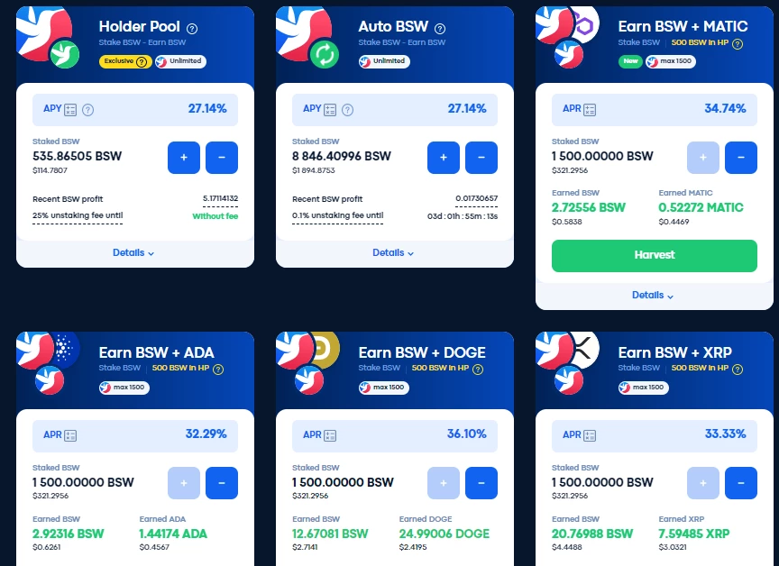The image size is (779, 566).
Task: Open the DOGE pool APR calculator icon
Action: click(330, 435)
